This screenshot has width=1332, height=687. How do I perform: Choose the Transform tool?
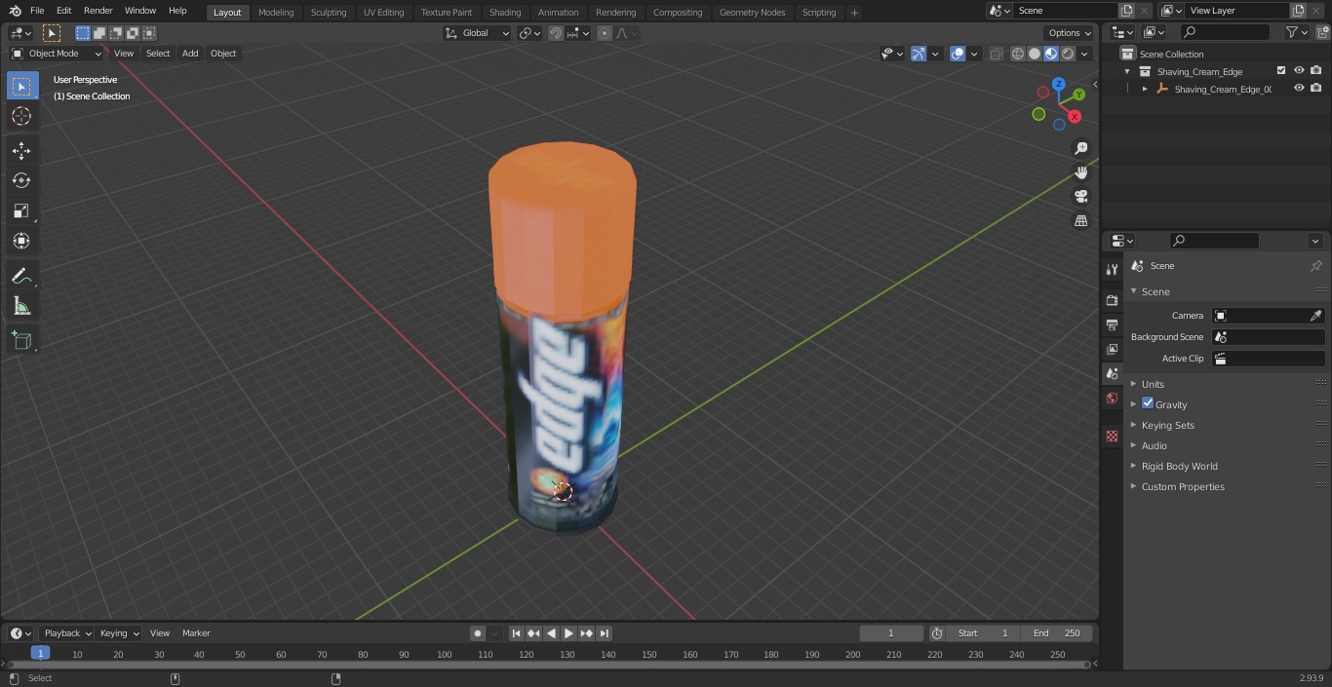(x=21, y=241)
